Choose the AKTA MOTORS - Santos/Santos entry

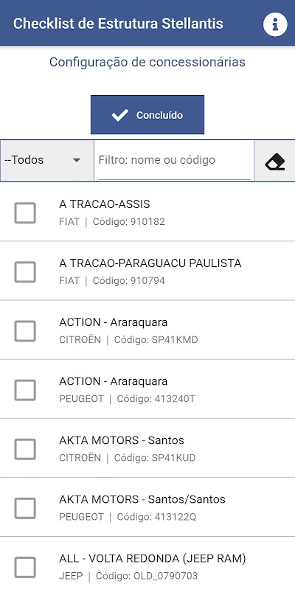click(x=147, y=507)
